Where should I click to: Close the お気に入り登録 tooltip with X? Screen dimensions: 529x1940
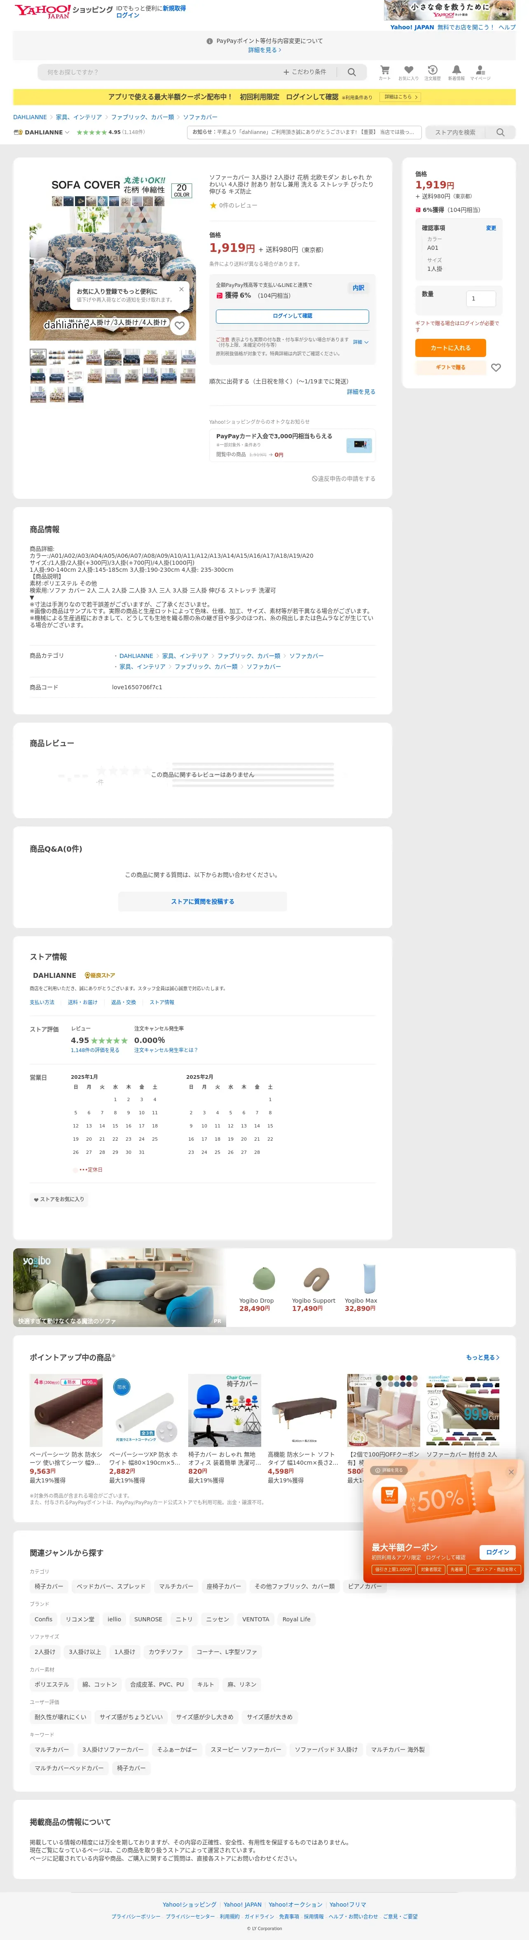181,289
